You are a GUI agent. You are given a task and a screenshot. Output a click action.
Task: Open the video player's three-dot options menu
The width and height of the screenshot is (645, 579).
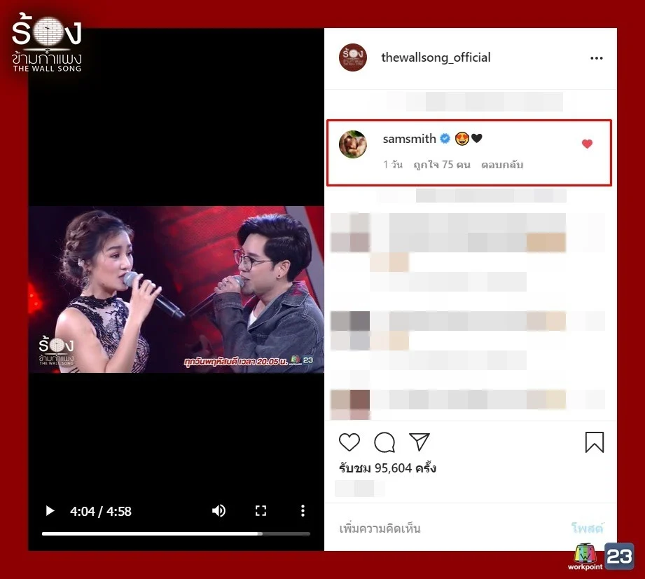[303, 511]
